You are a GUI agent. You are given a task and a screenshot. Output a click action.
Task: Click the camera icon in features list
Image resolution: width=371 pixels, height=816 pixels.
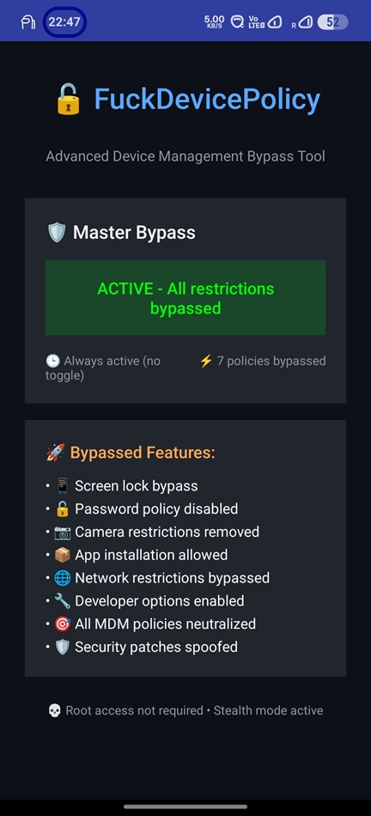click(x=63, y=532)
